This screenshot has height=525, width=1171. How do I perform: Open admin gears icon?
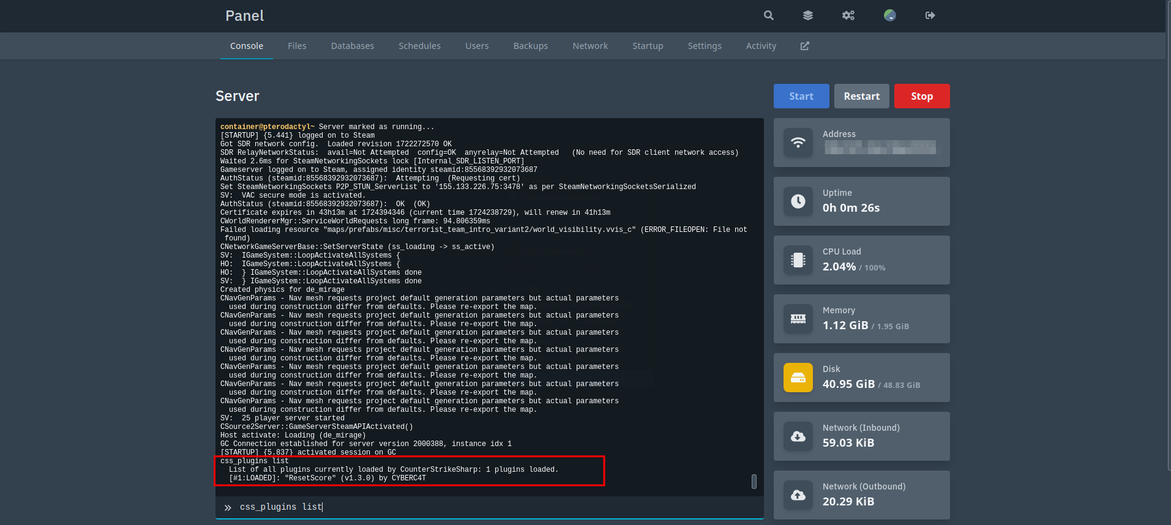pyautogui.click(x=848, y=15)
